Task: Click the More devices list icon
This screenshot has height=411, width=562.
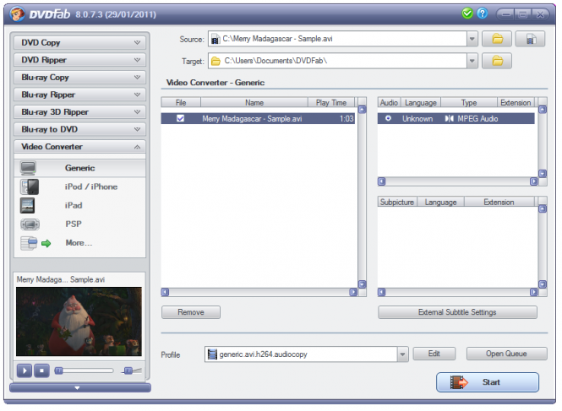Action: [29, 243]
